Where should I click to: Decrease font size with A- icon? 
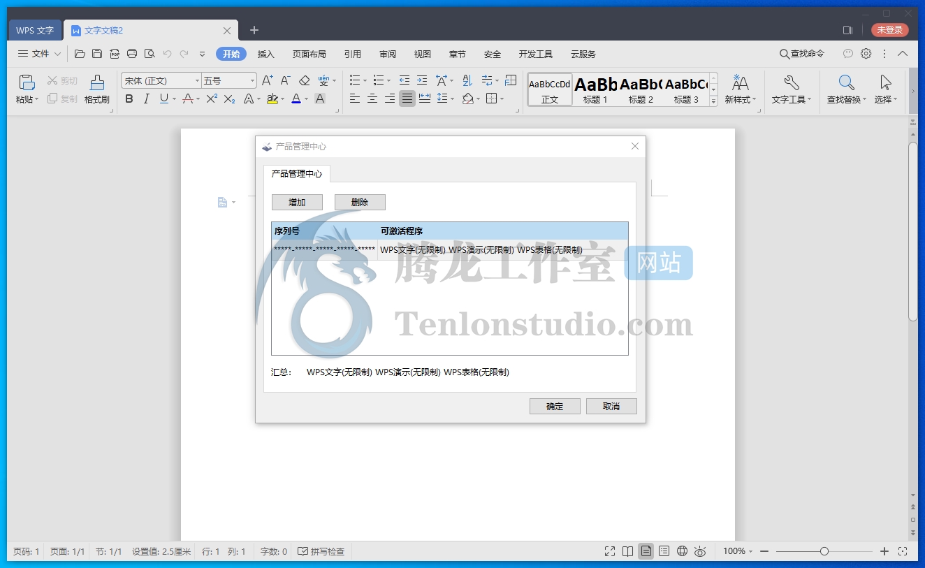point(285,80)
